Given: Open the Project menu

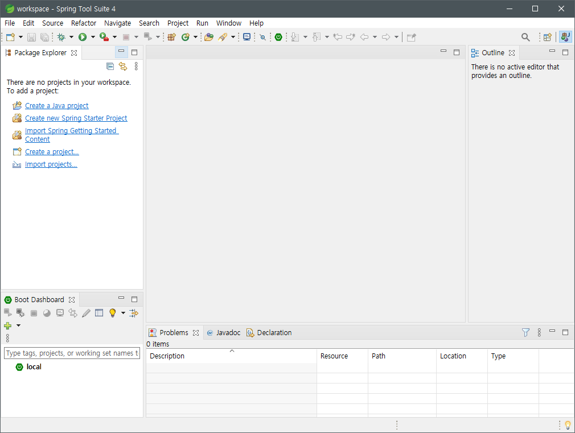Looking at the screenshot, I should click(x=178, y=23).
